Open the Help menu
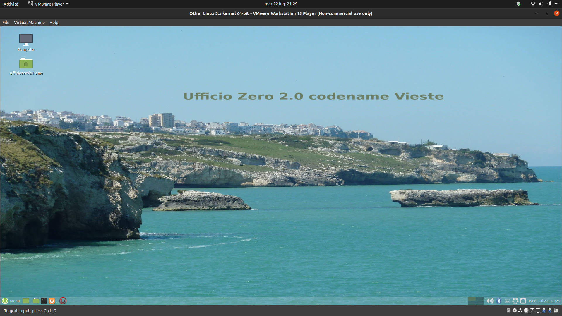This screenshot has height=316, width=562. pos(54,23)
